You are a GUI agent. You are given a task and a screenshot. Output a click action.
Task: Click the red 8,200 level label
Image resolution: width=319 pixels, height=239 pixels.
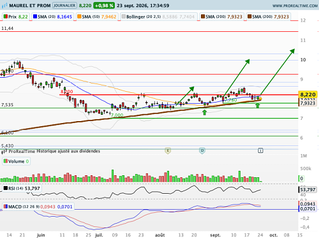[x=67, y=92]
